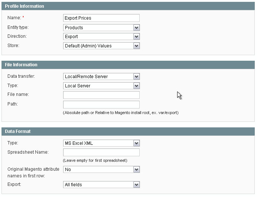Click the arrow button on the Direction select

[136, 36]
